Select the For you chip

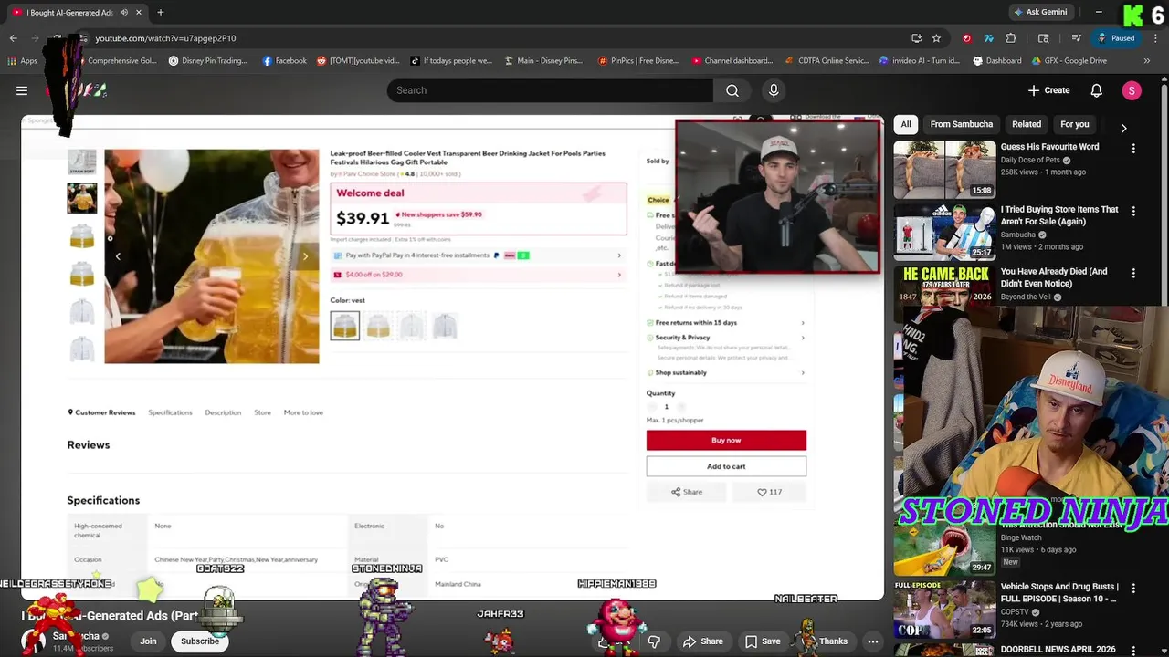pyautogui.click(x=1075, y=124)
